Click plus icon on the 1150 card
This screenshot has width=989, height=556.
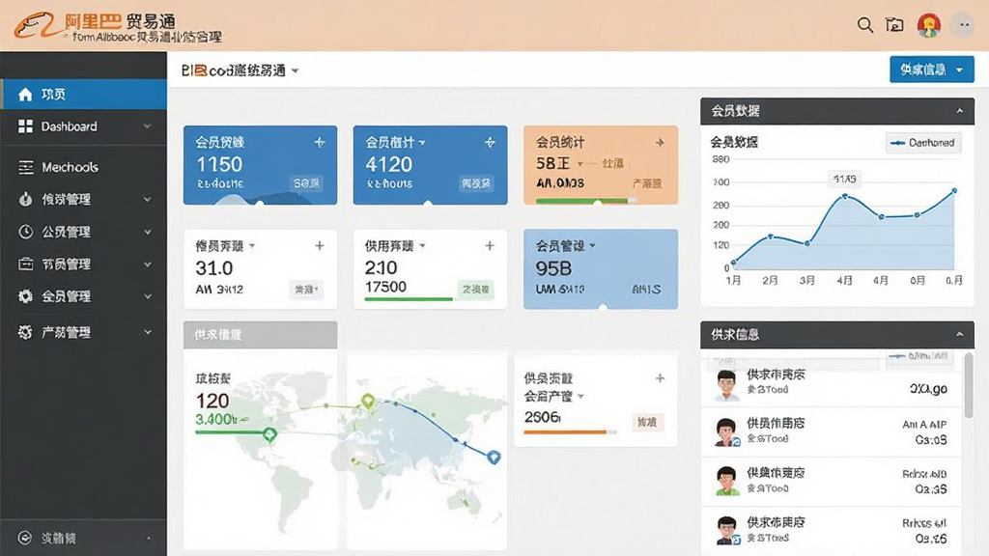pyautogui.click(x=320, y=143)
